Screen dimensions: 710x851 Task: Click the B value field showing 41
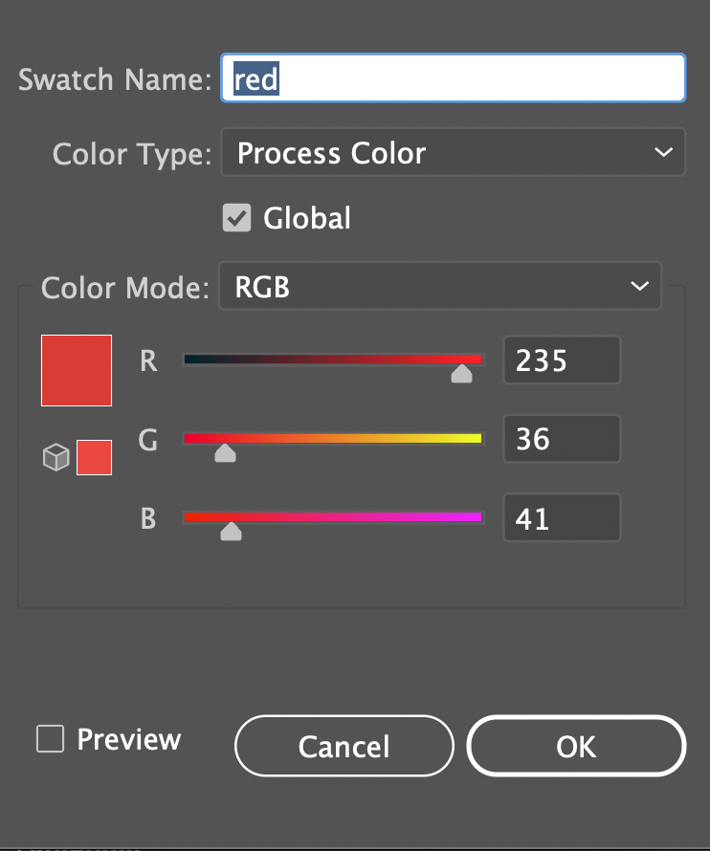[x=562, y=517]
